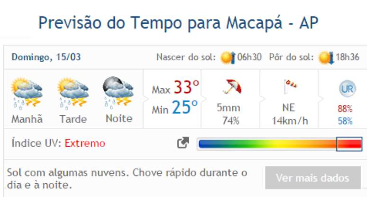Click the sunset sun icon
This screenshot has width=367, height=197.
click(x=326, y=58)
